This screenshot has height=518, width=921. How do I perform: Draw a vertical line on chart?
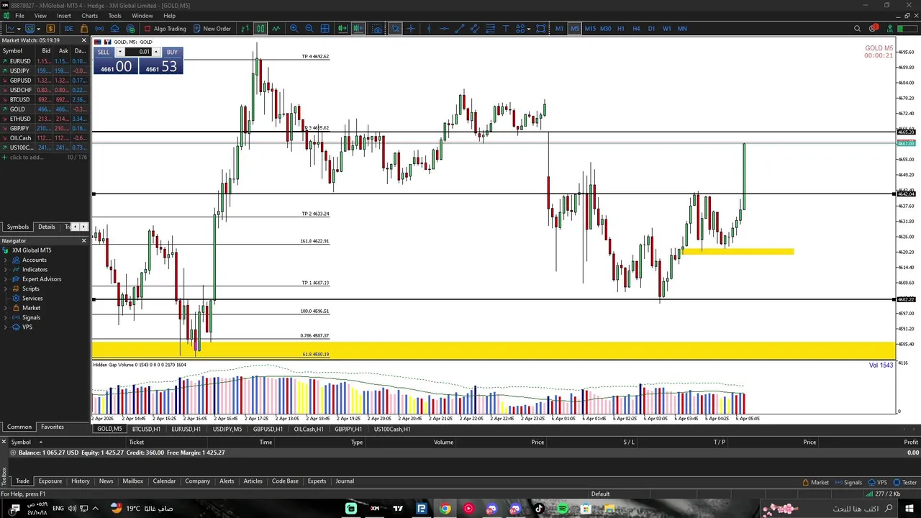click(429, 29)
